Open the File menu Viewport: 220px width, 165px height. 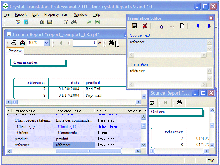point(7,14)
